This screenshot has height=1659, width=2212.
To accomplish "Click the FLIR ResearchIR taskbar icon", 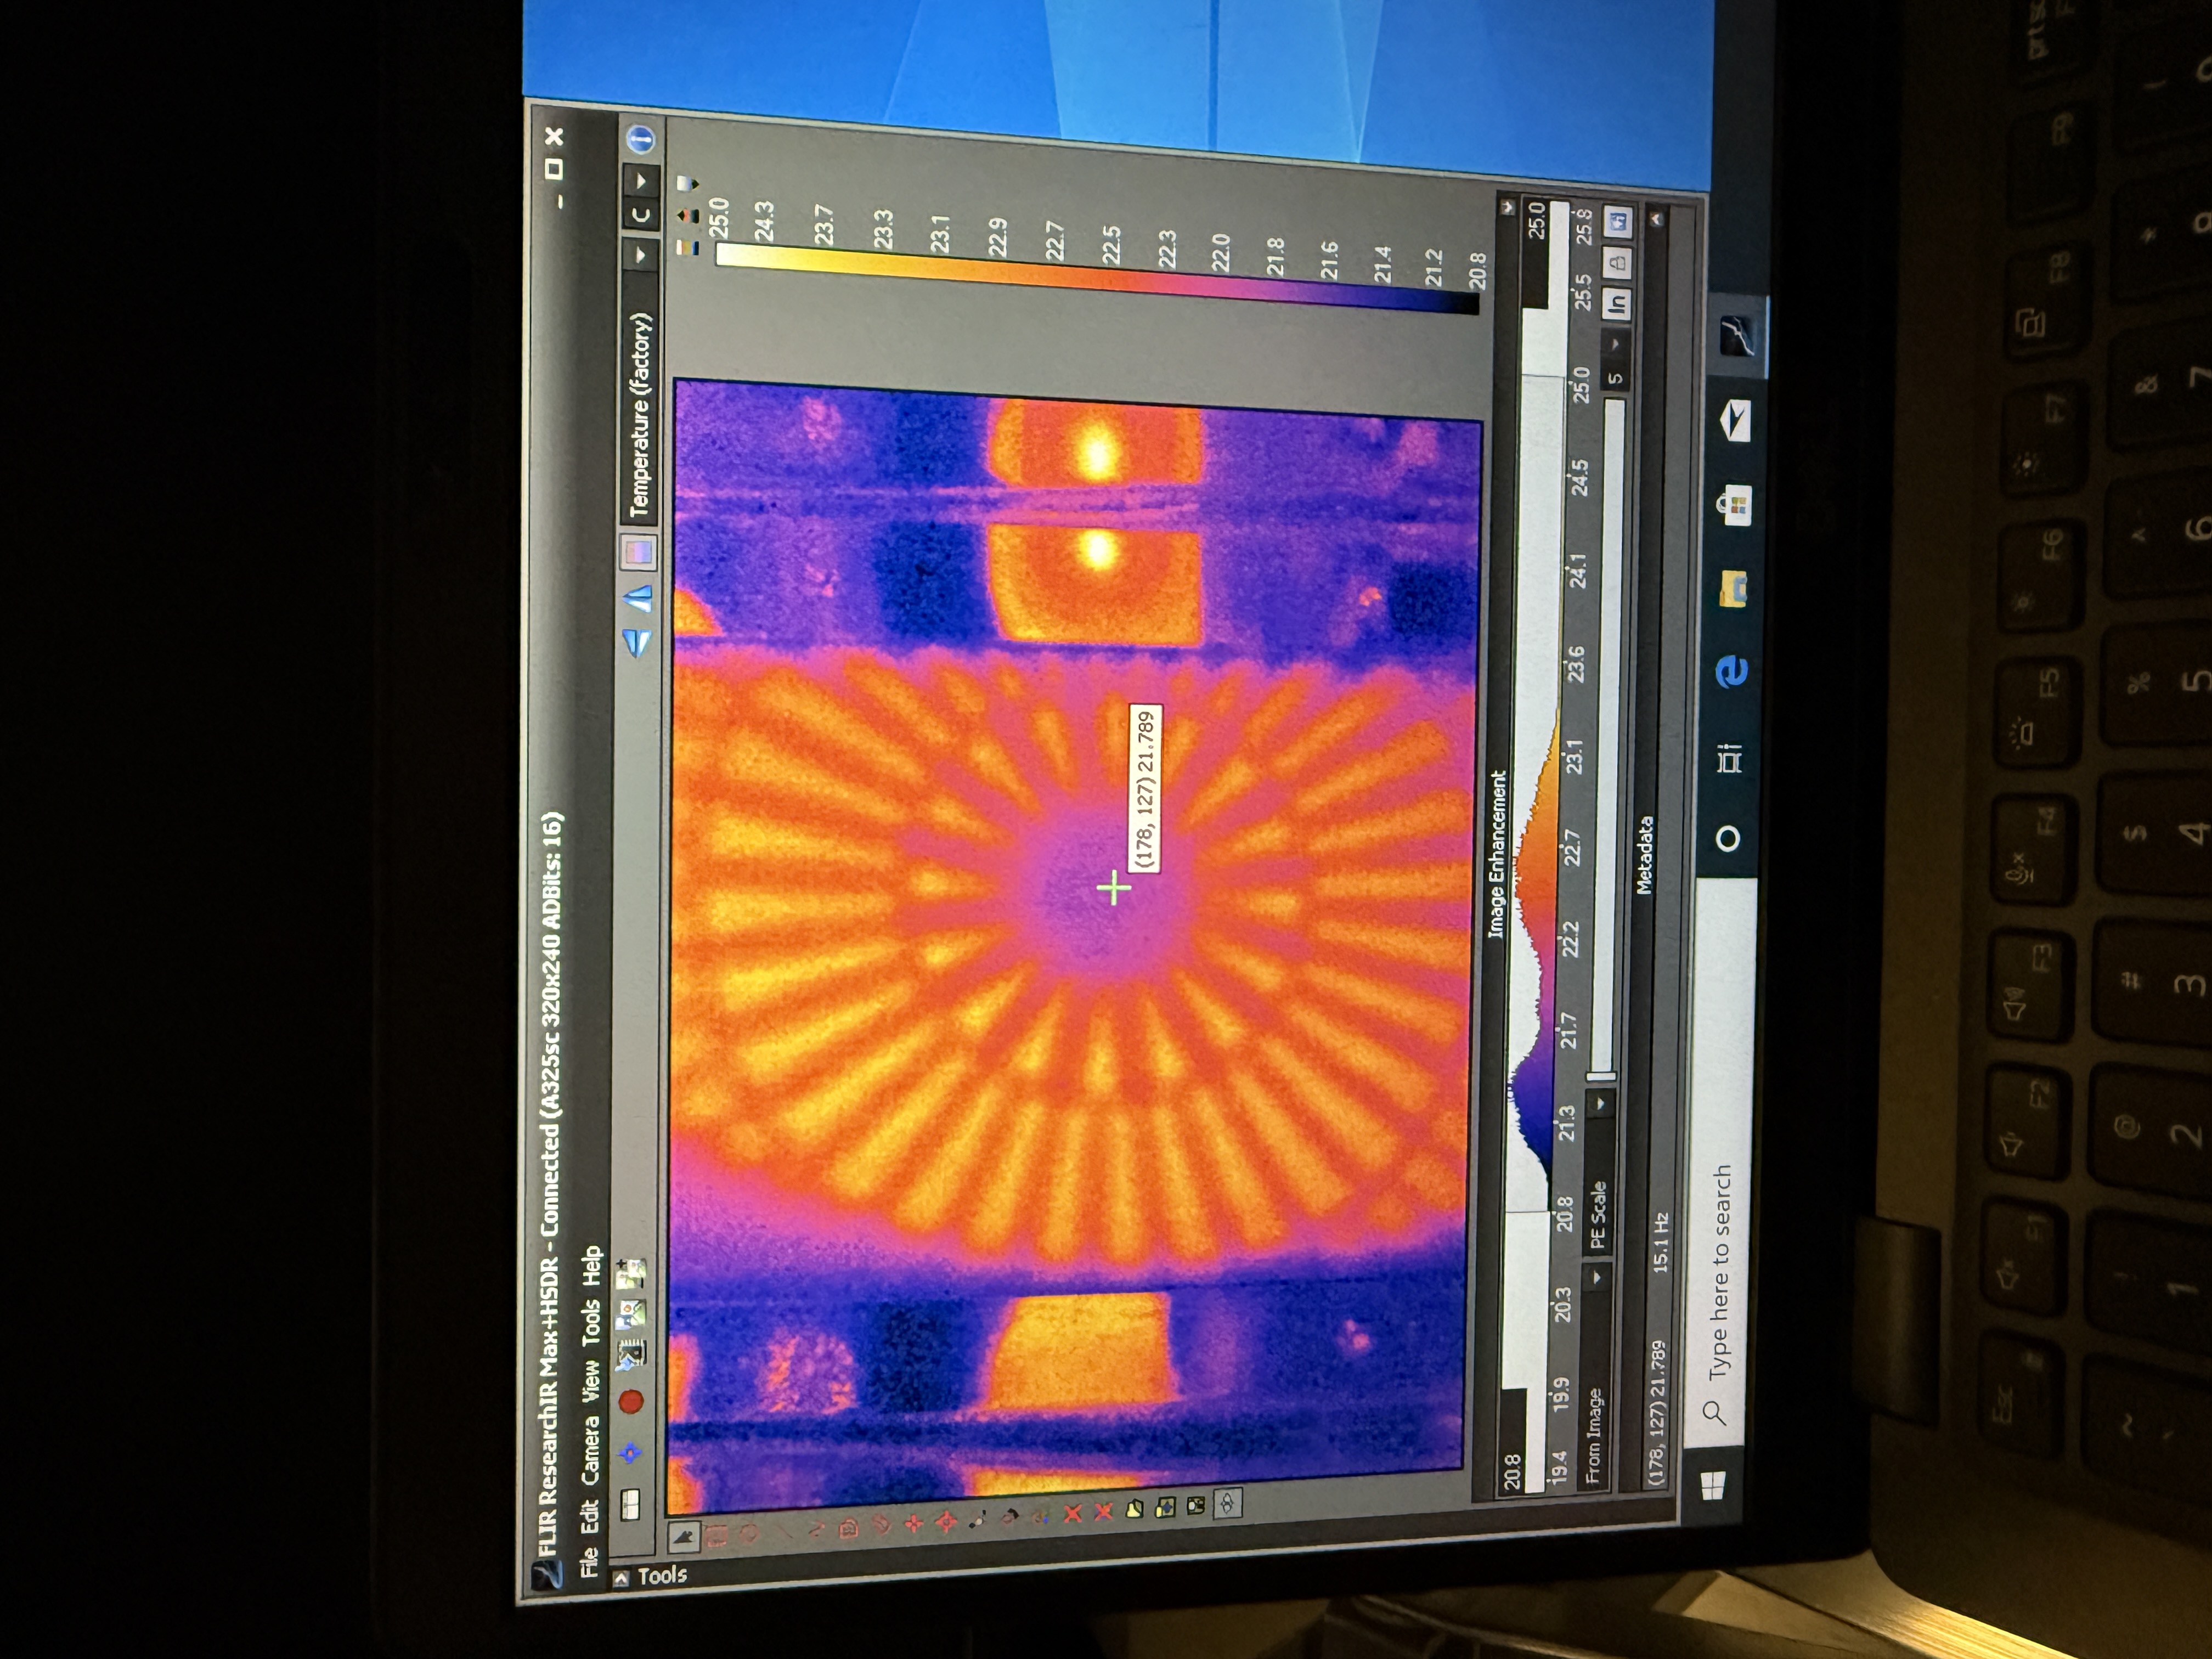I will [x=1739, y=336].
